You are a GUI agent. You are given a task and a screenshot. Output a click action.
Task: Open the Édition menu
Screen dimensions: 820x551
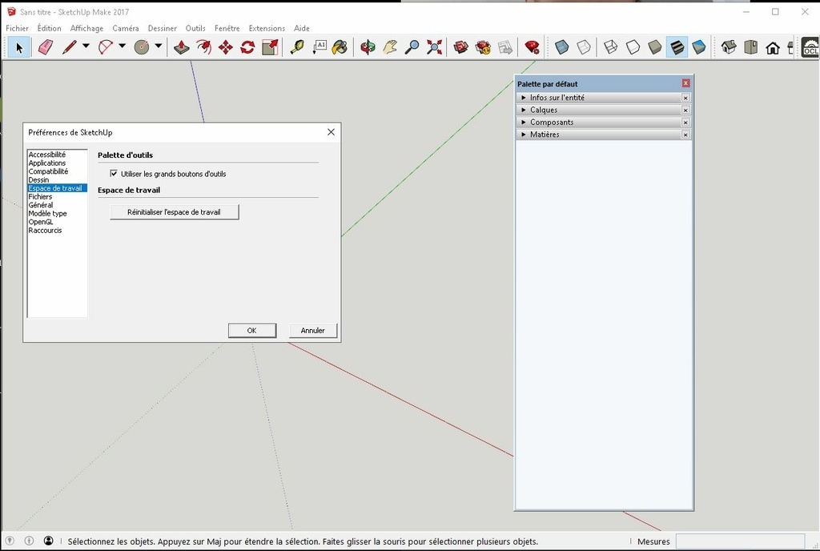(49, 28)
